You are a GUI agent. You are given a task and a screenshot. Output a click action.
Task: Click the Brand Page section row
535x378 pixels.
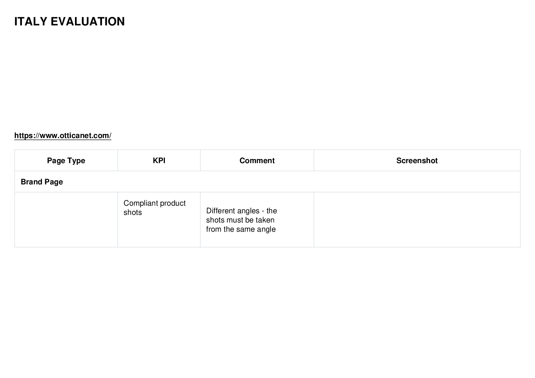pos(267,182)
